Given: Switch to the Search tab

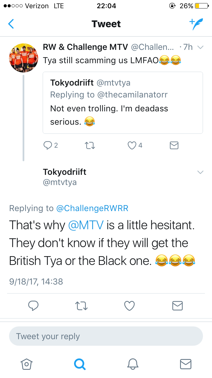Looking at the screenshot, I should point(79,364).
